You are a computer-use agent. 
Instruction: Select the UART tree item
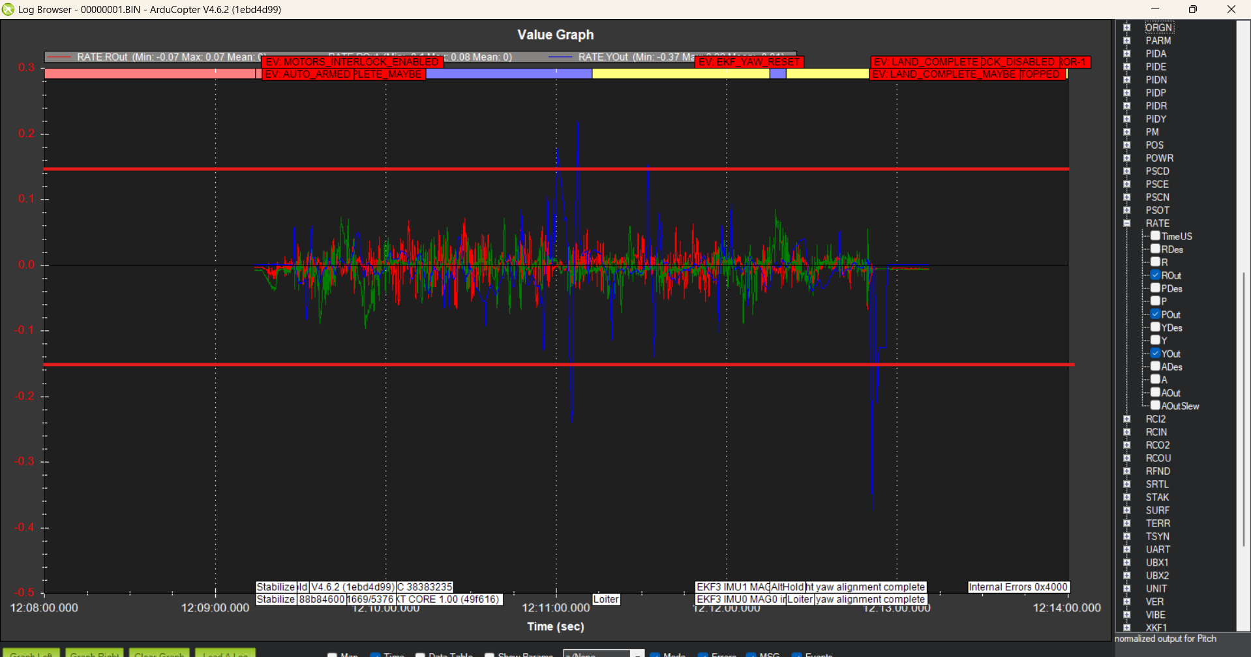point(1158,549)
